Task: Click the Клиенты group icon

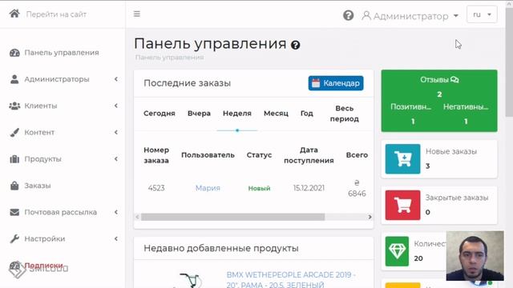Action: (x=14, y=106)
